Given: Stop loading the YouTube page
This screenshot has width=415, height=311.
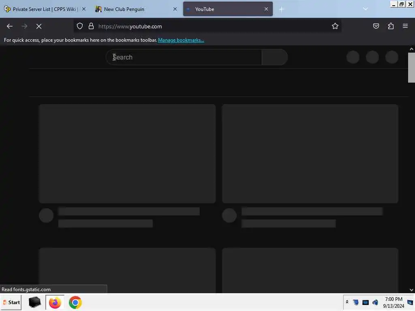Looking at the screenshot, I should [39, 26].
